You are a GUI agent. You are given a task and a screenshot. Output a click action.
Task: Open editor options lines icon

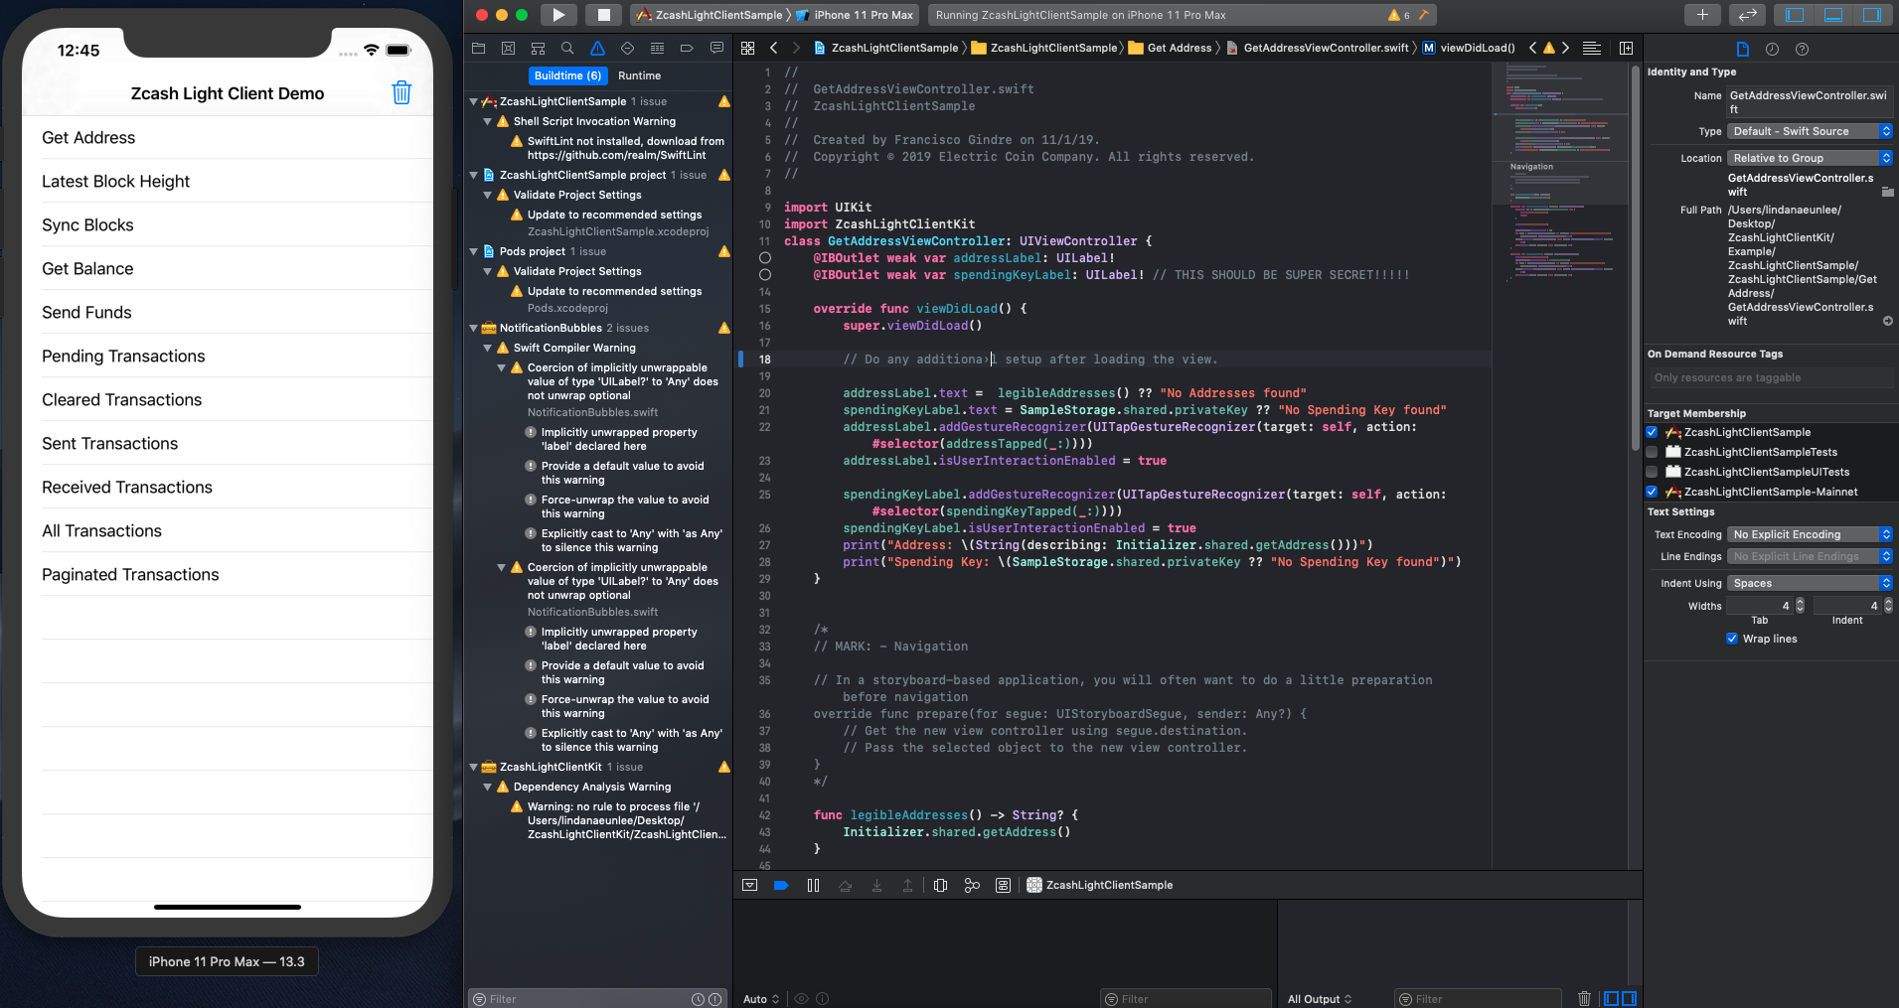coord(1591,48)
